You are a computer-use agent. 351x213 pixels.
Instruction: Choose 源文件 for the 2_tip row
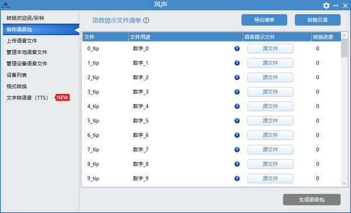[x=270, y=78]
